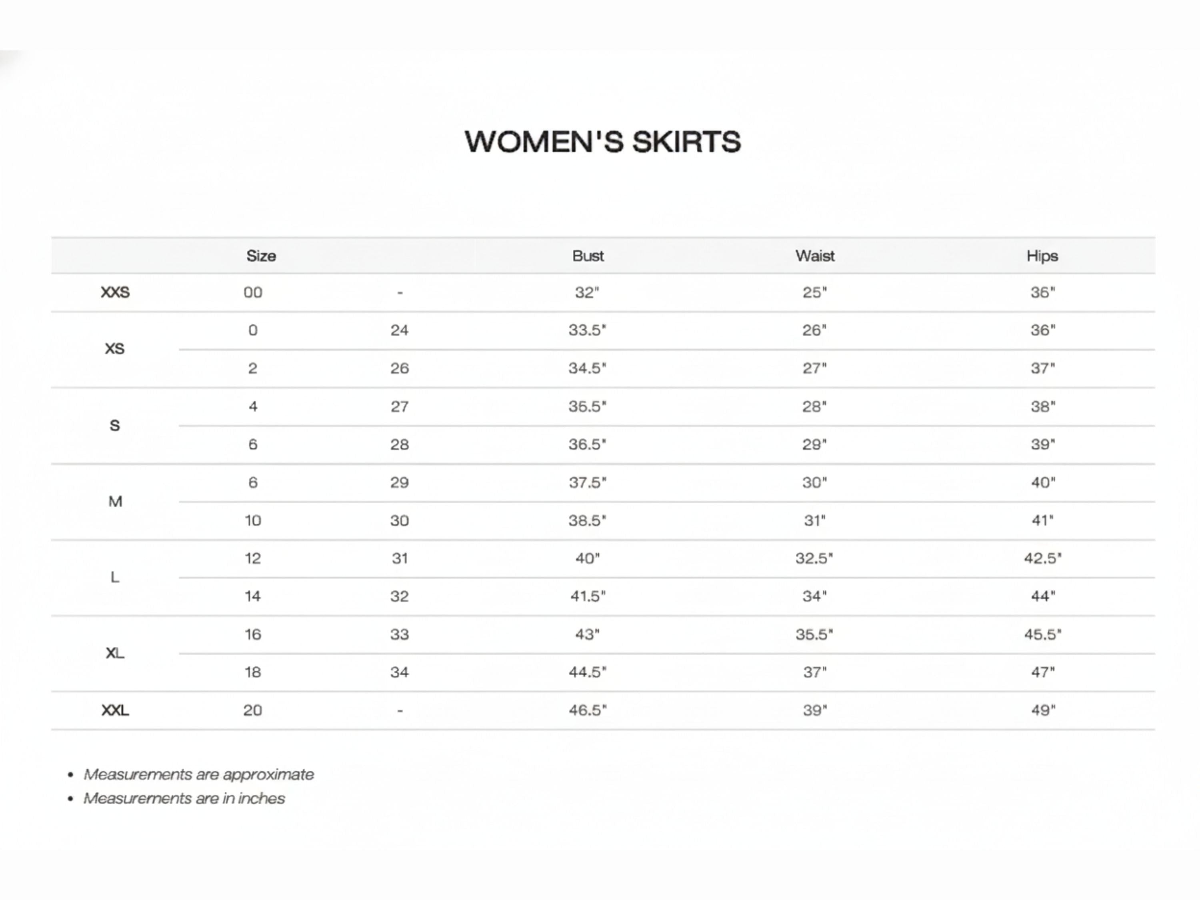Click the 'Measurements are in inches' note

[184, 798]
